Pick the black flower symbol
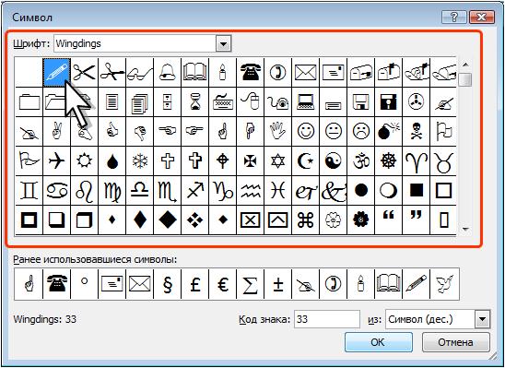This screenshot has height=368, width=505. pyautogui.click(x=360, y=220)
